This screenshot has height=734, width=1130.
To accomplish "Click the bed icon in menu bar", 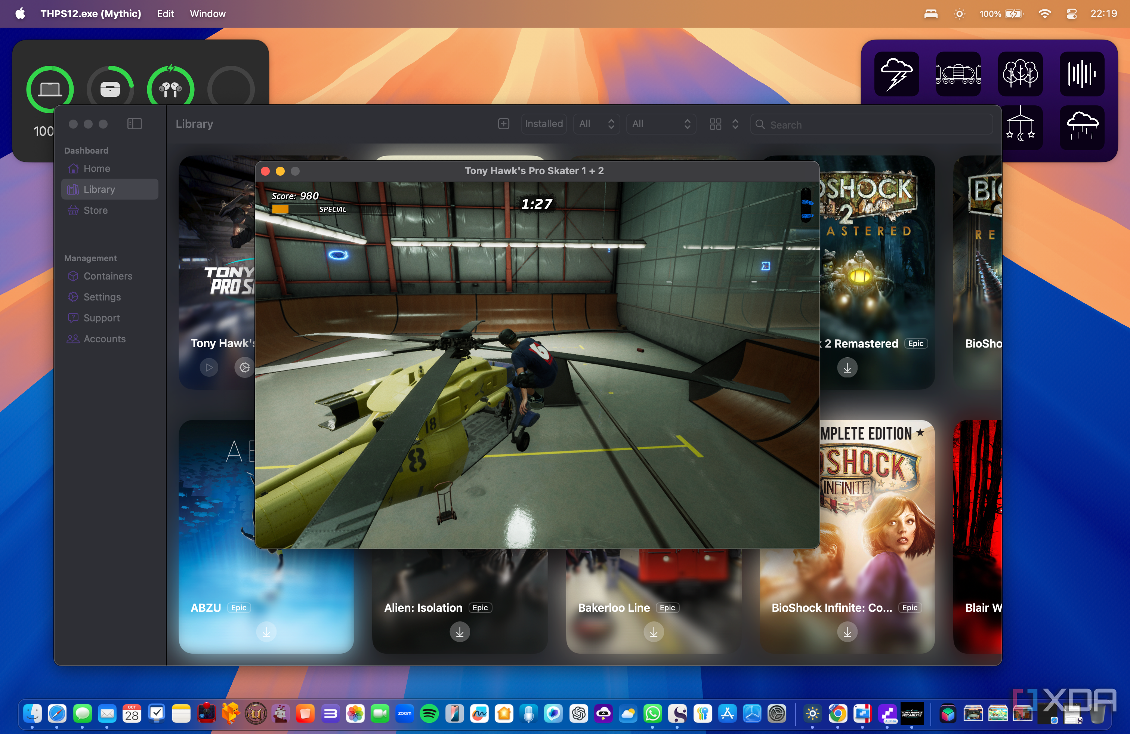I will pos(930,14).
